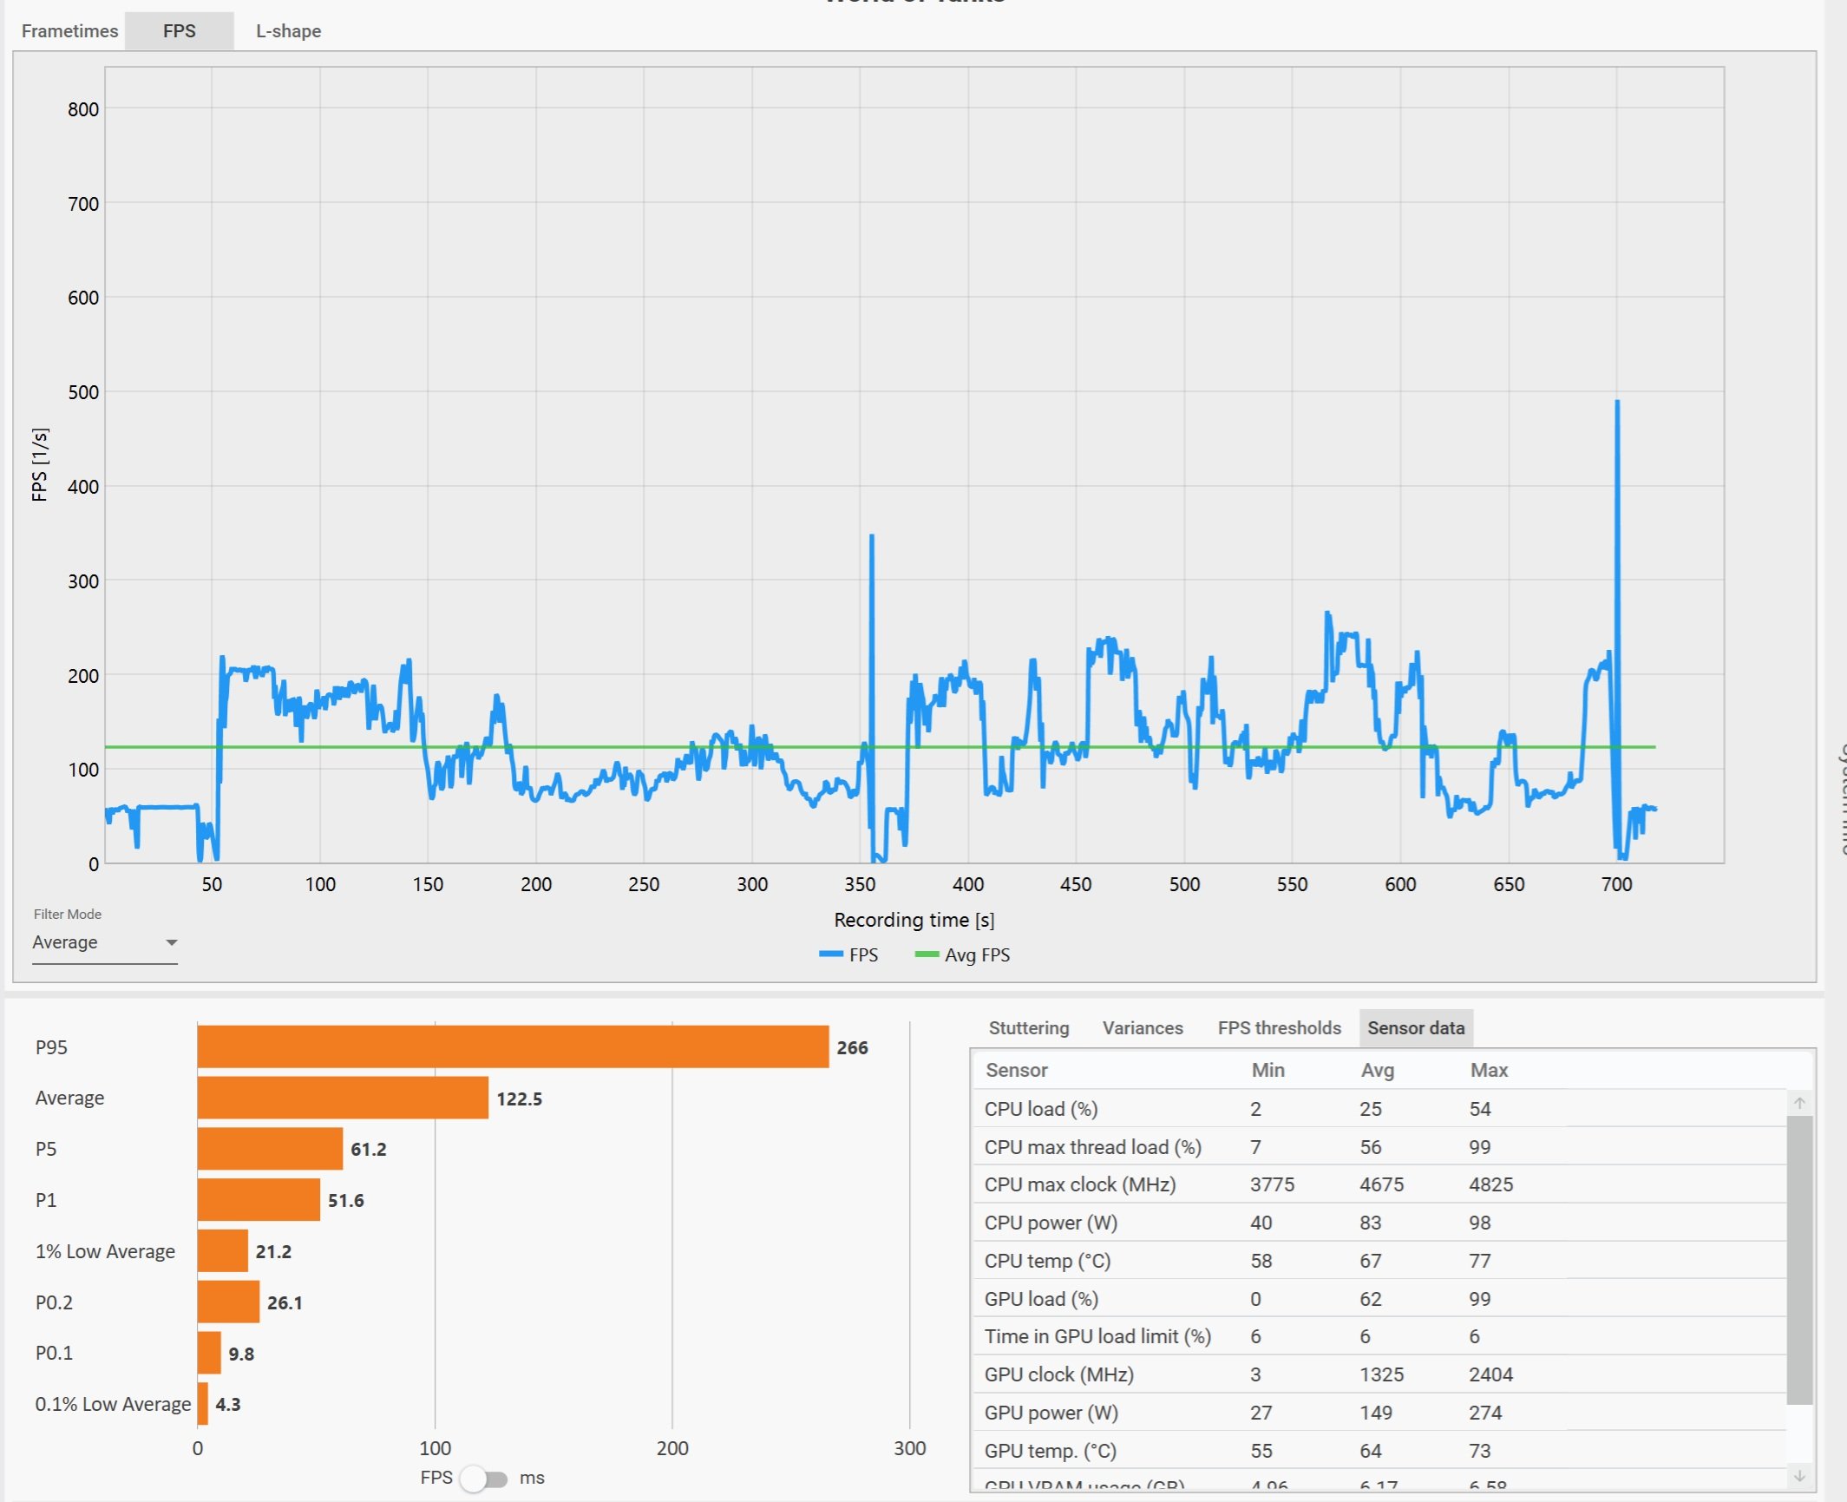1847x1502 pixels.
Task: Switch to the Frametimes tab
Action: 69,31
